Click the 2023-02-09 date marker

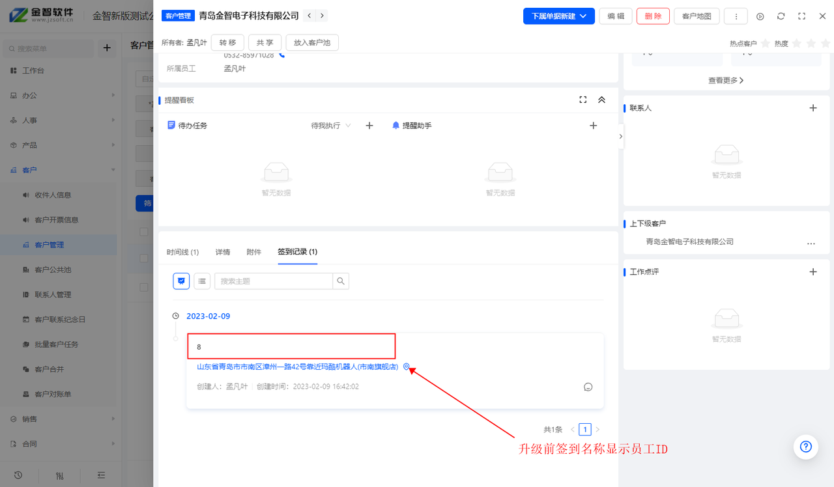(x=208, y=316)
